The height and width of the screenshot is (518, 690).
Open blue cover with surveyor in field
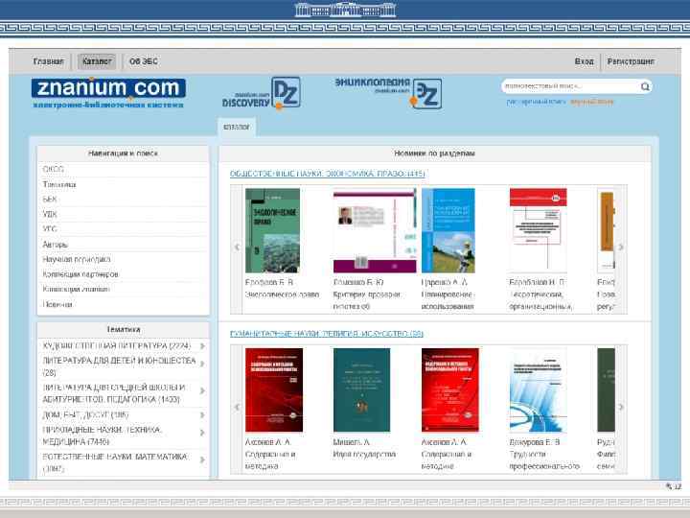click(x=448, y=230)
